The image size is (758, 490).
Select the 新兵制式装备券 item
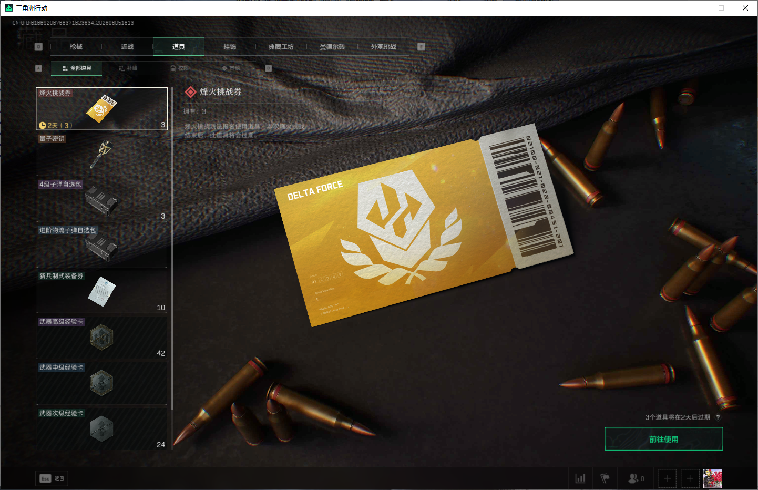(101, 292)
